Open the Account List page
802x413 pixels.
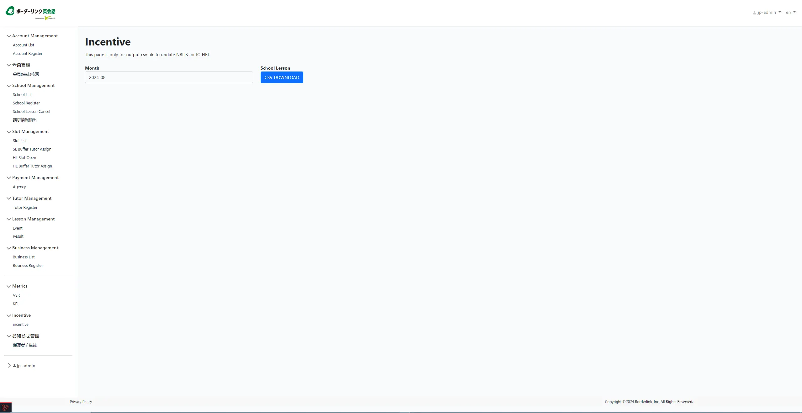(x=24, y=45)
